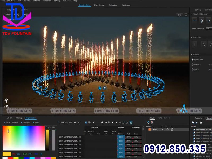Switch to the Transformation tab

[164, 118]
